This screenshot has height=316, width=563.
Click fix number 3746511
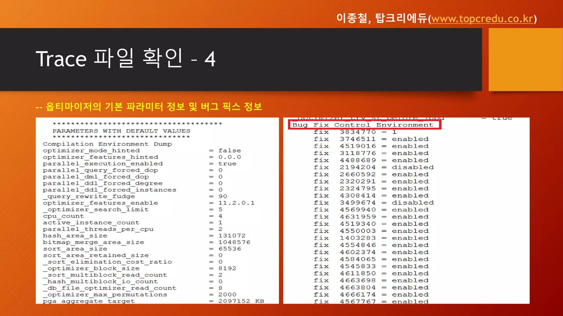(358, 139)
